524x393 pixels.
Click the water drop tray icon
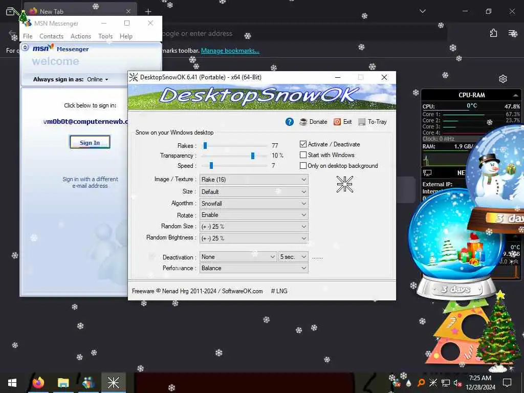[x=408, y=383]
